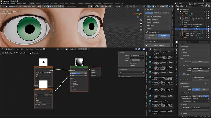The height and width of the screenshot is (118, 211).
Task: Select GPU for Compositor Device
Action: pyautogui.click(x=205, y=89)
